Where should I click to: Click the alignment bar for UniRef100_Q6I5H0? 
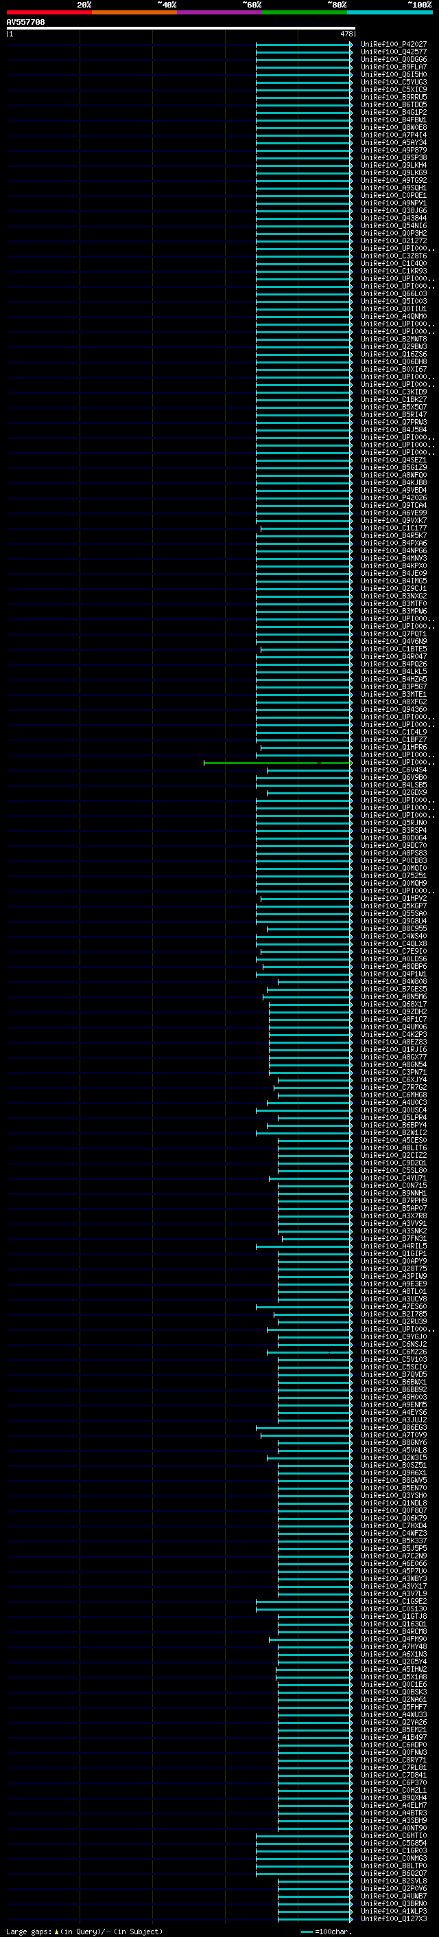tap(304, 74)
